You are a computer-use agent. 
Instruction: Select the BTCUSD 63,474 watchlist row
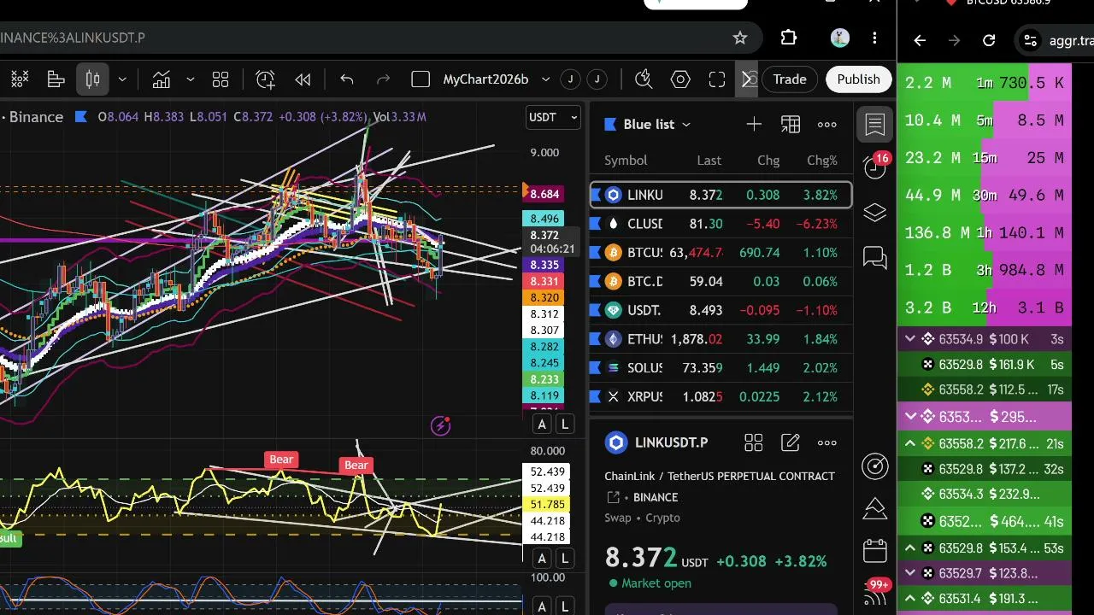tap(721, 253)
